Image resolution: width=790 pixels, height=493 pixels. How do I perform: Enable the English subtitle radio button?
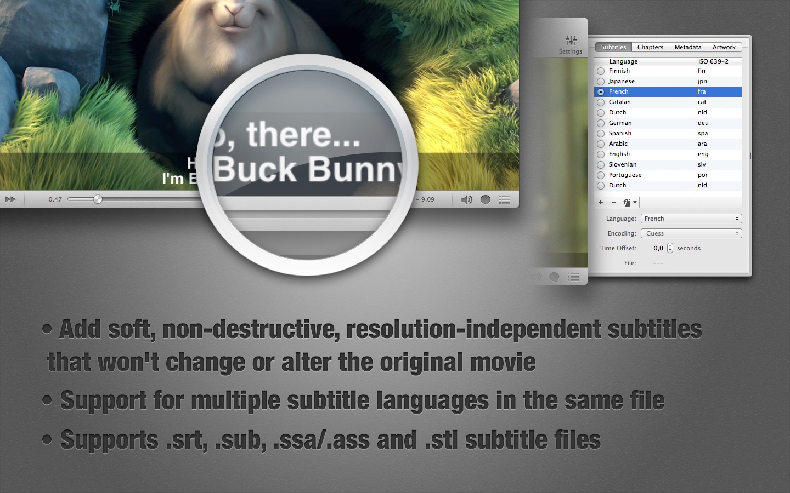coord(601,154)
